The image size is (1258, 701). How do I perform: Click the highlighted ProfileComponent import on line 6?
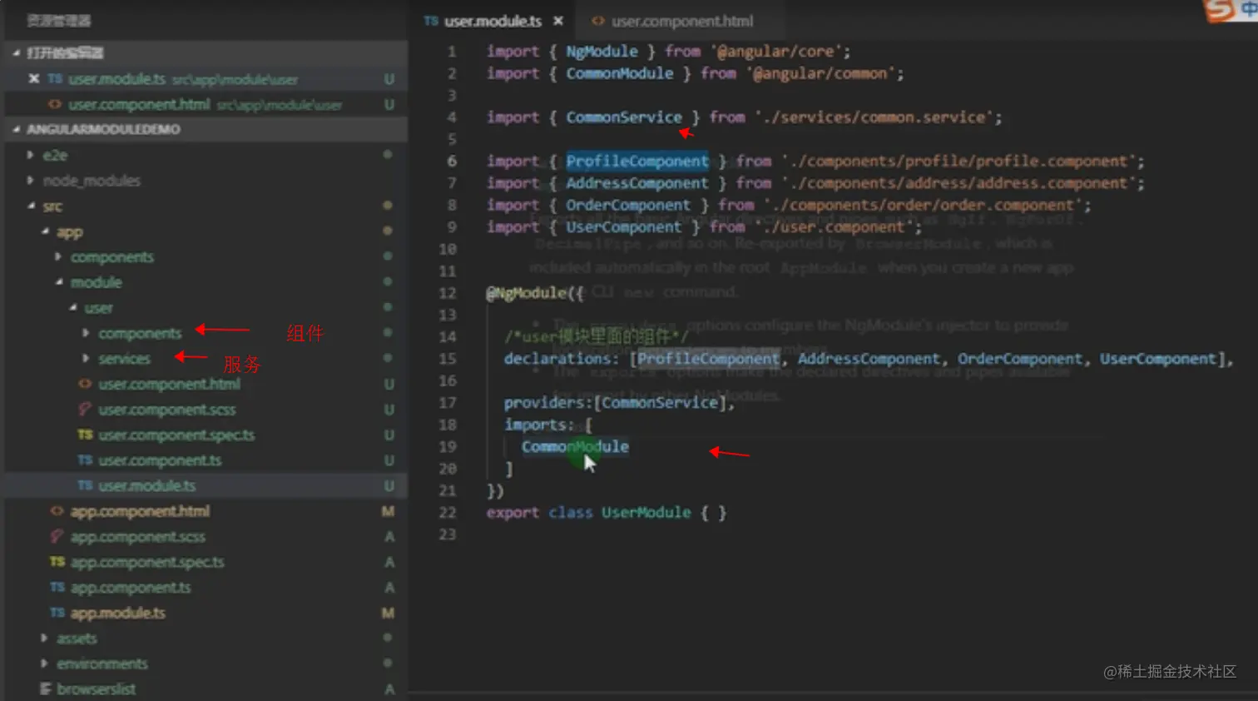coord(637,162)
